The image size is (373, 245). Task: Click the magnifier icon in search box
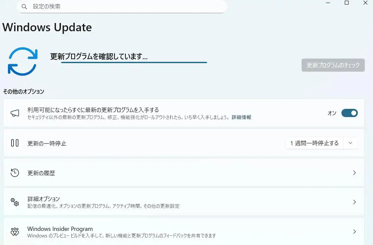pos(24,7)
